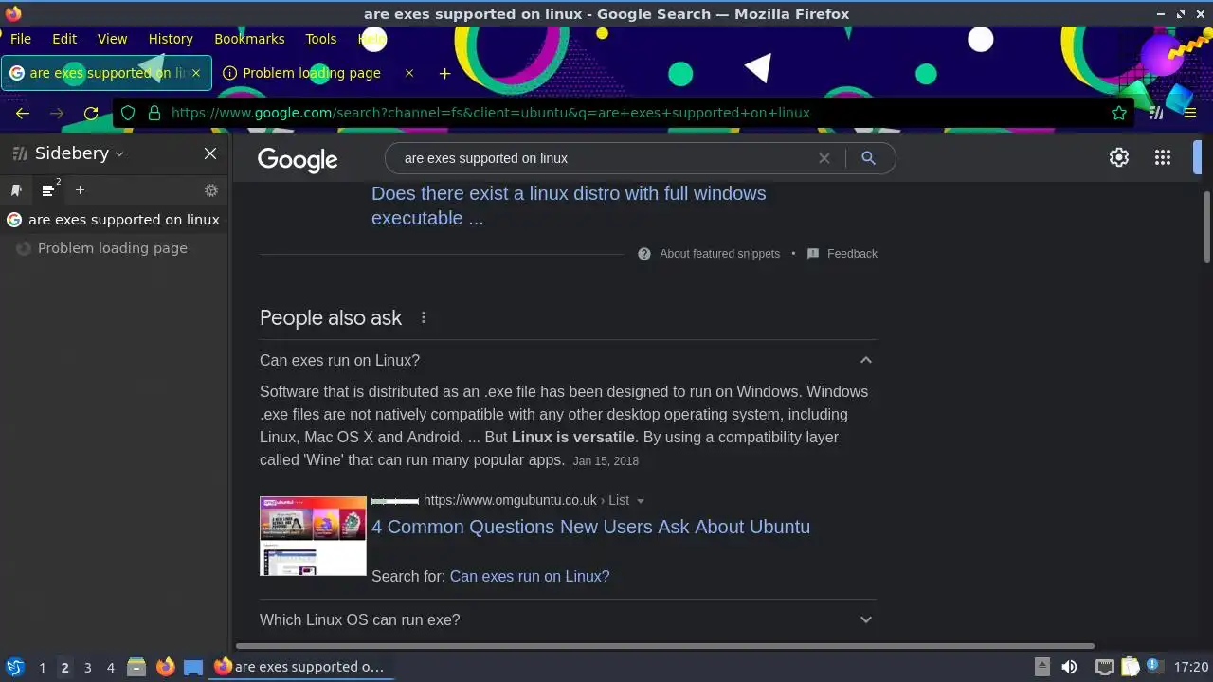Screen dimensions: 1213x682
Task: Close the Sidebery sidebar
Action: tap(210, 153)
